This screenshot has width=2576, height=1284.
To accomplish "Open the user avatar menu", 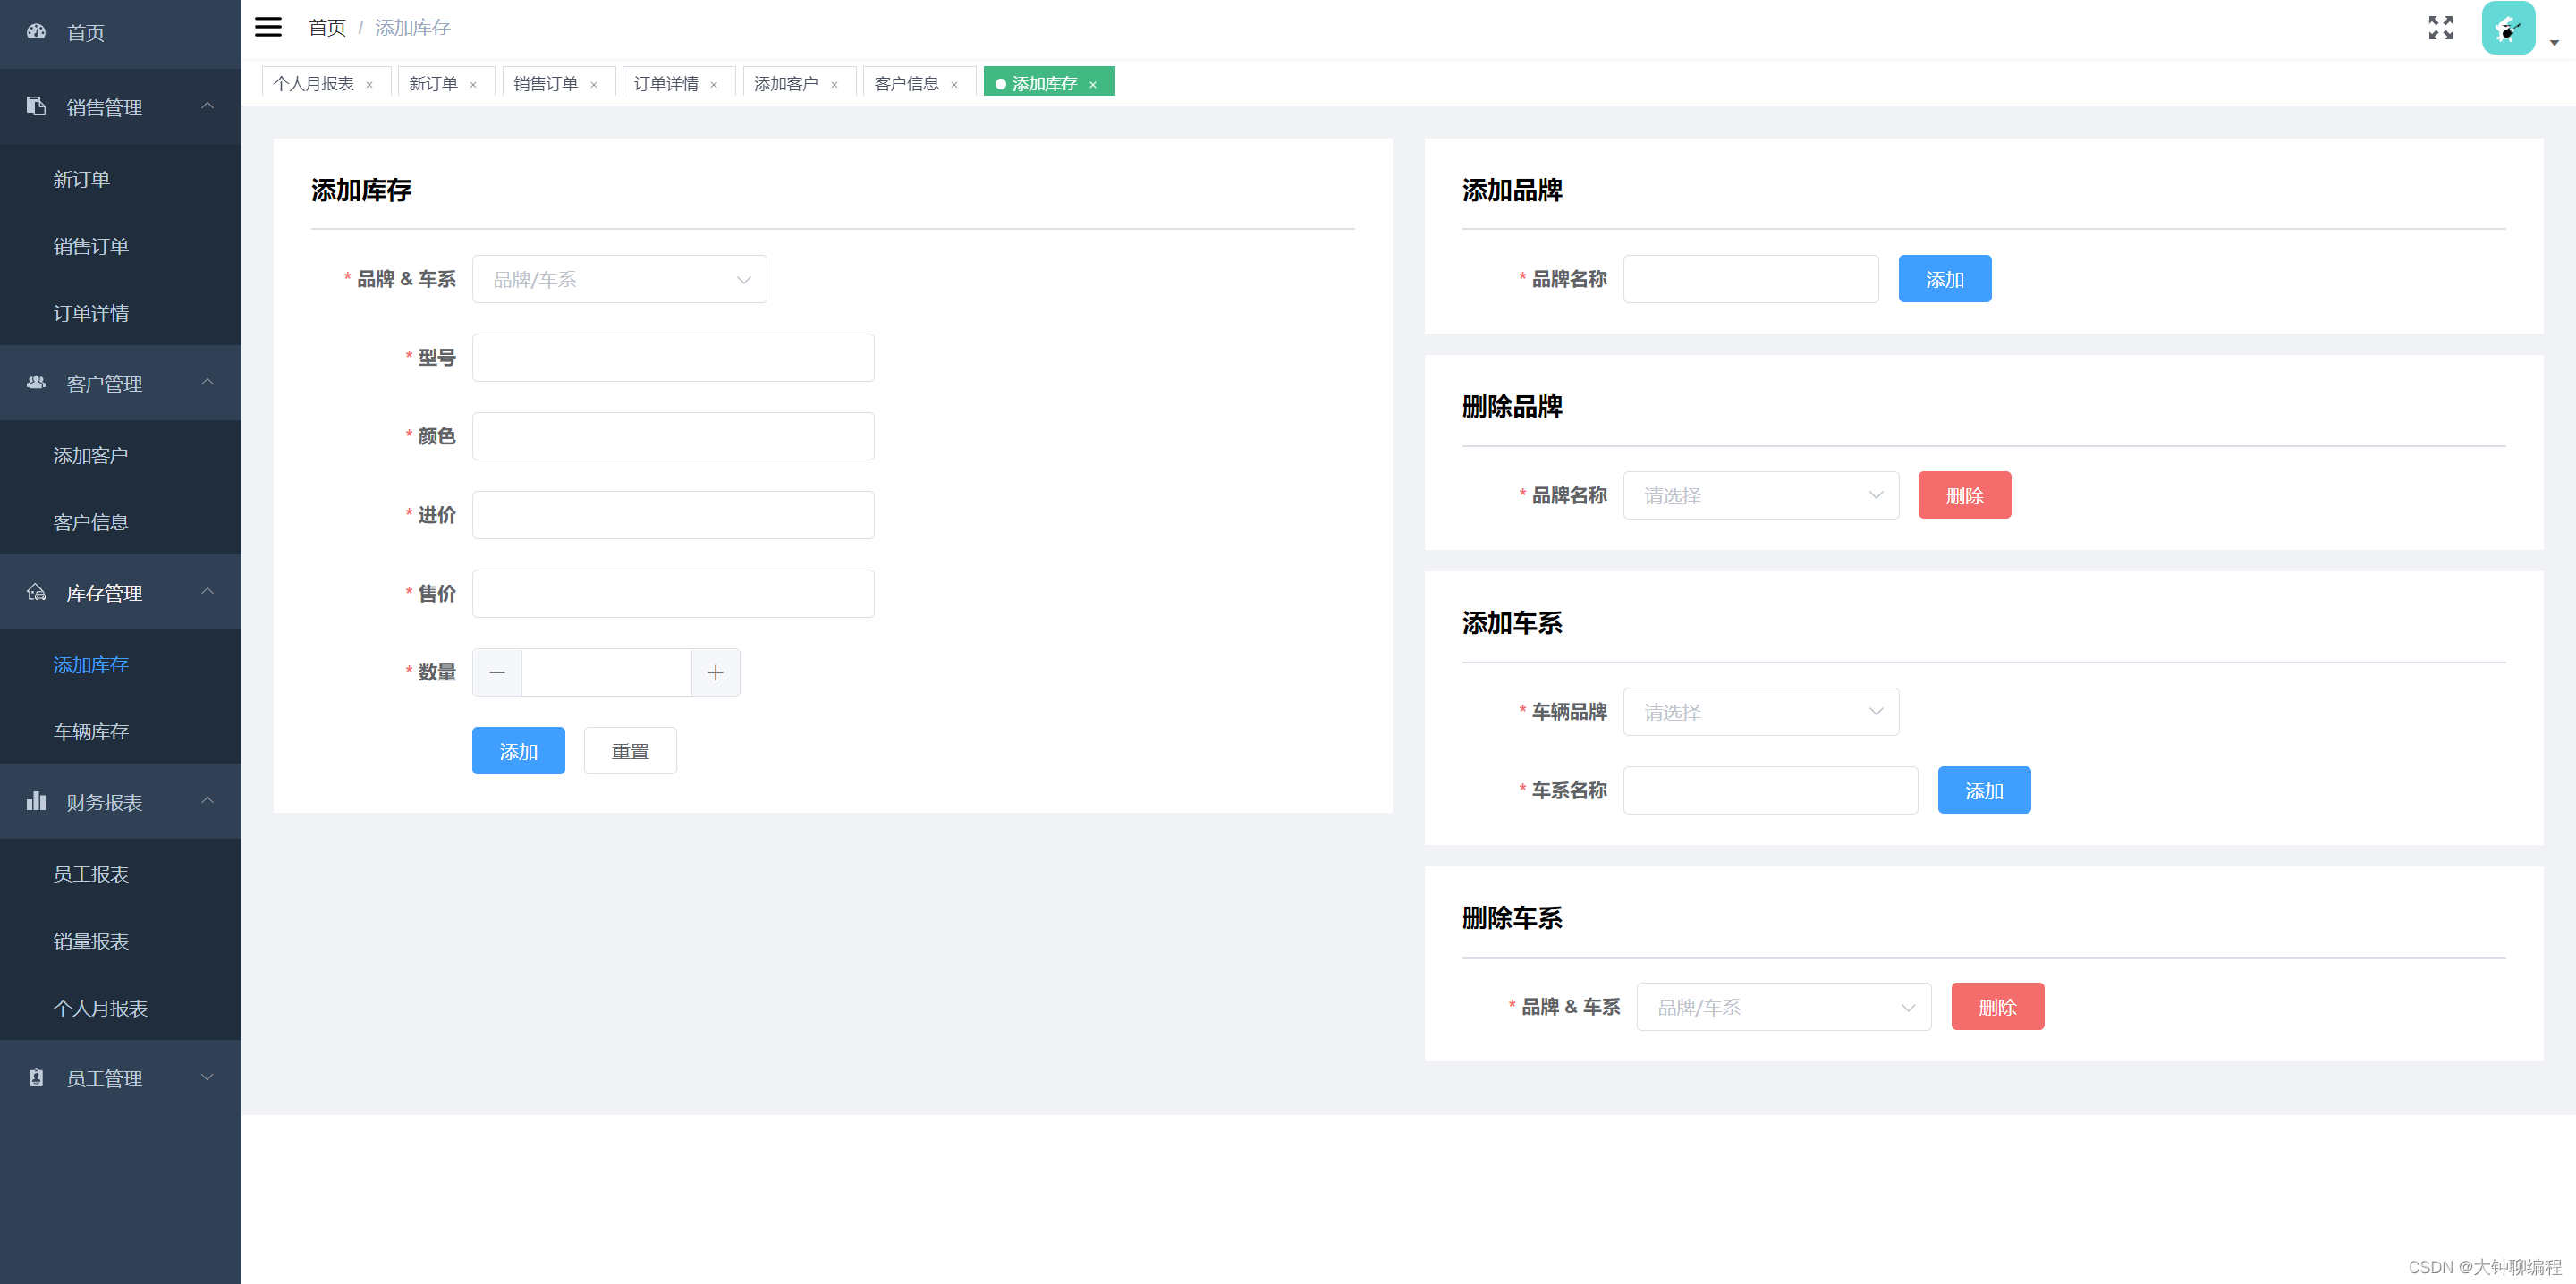I will [x=2508, y=28].
